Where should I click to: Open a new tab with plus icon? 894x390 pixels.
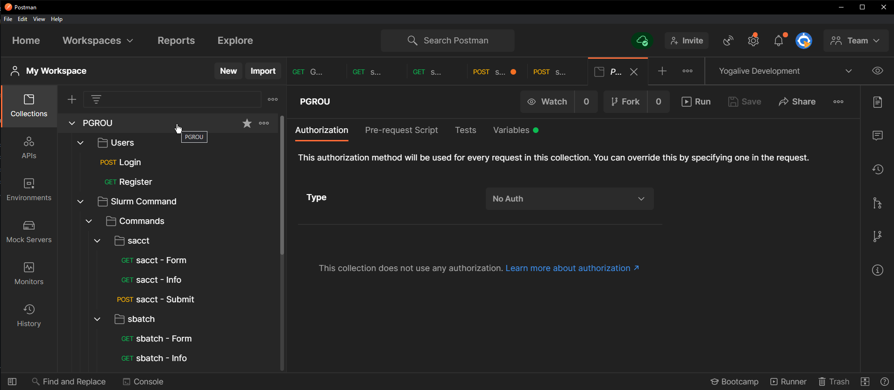(662, 71)
